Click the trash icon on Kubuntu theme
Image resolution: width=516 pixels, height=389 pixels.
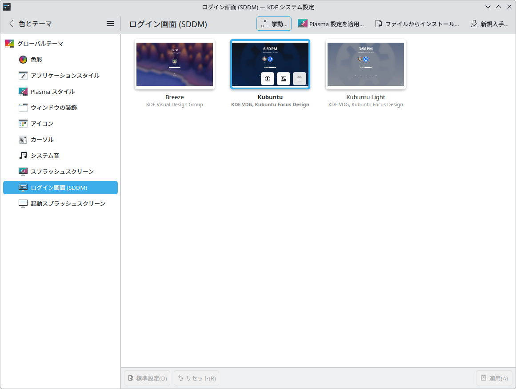300,79
